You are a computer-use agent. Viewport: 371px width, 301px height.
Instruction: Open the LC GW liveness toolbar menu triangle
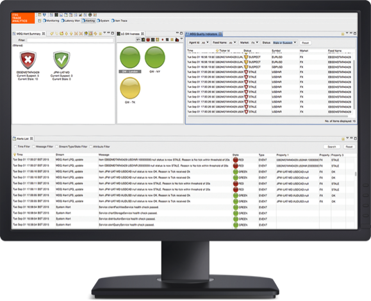(x=182, y=39)
